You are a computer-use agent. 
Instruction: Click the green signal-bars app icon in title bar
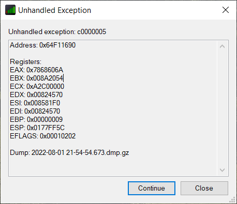(10, 10)
